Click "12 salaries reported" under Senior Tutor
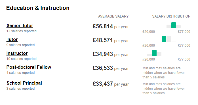Viewport: 198px width, 105px height. coord(22,31)
